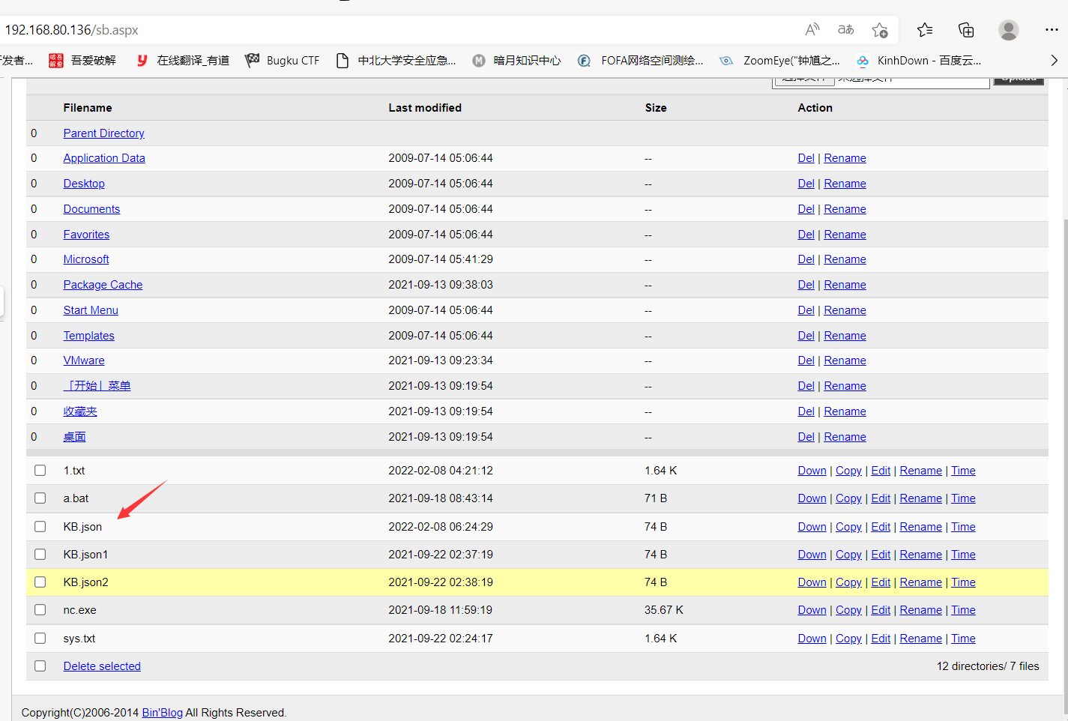The width and height of the screenshot is (1068, 721).
Task: Check the box for 1.txt
Action: (40, 471)
